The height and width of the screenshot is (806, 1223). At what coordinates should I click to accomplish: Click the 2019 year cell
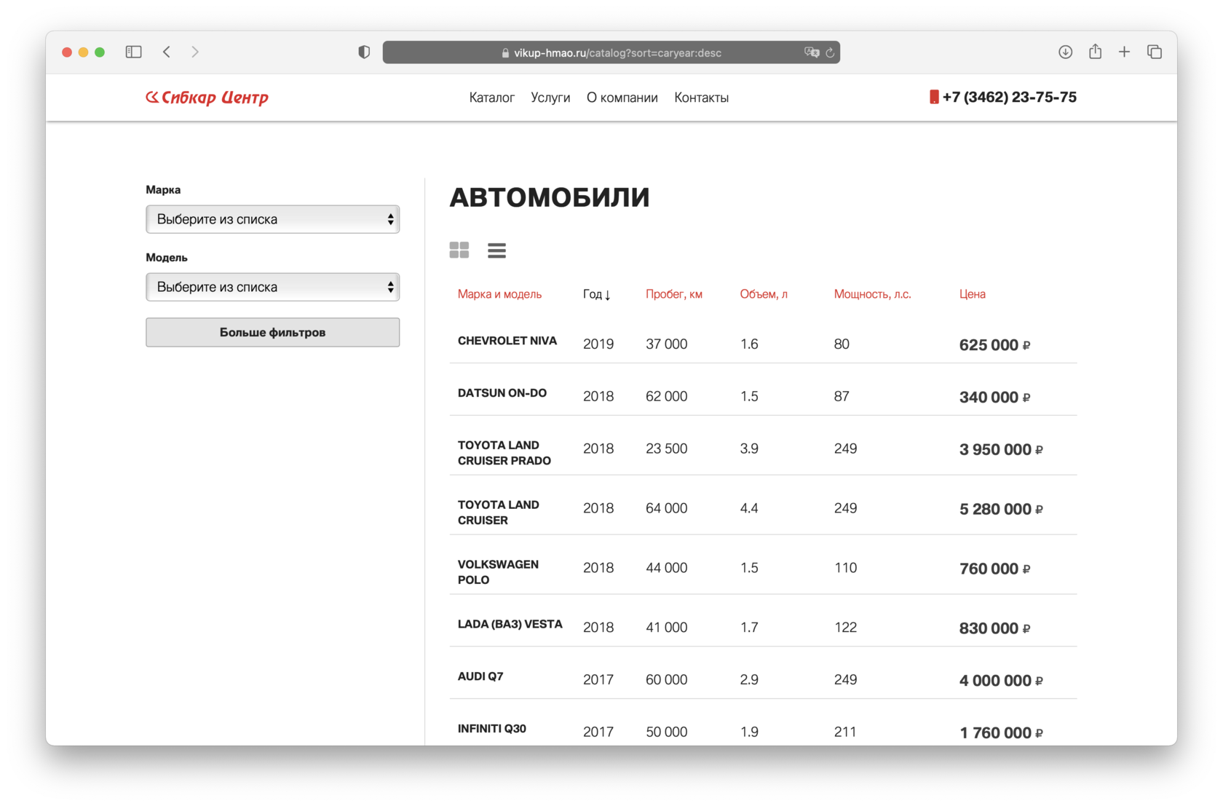598,344
